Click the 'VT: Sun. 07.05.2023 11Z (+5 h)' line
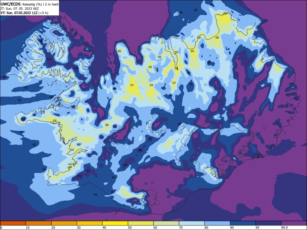Viewport: 307px width, 230px height. click(x=25, y=13)
